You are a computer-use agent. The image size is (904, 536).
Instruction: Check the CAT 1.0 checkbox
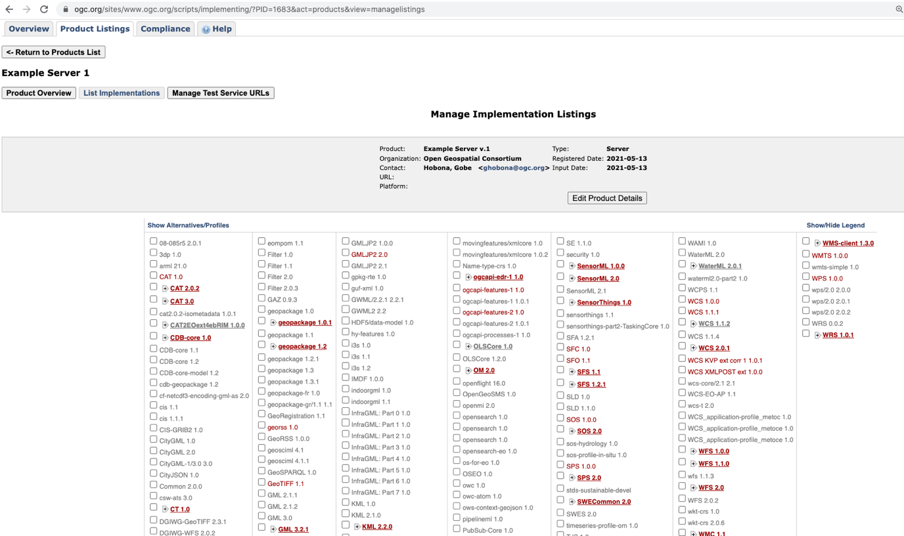point(153,275)
